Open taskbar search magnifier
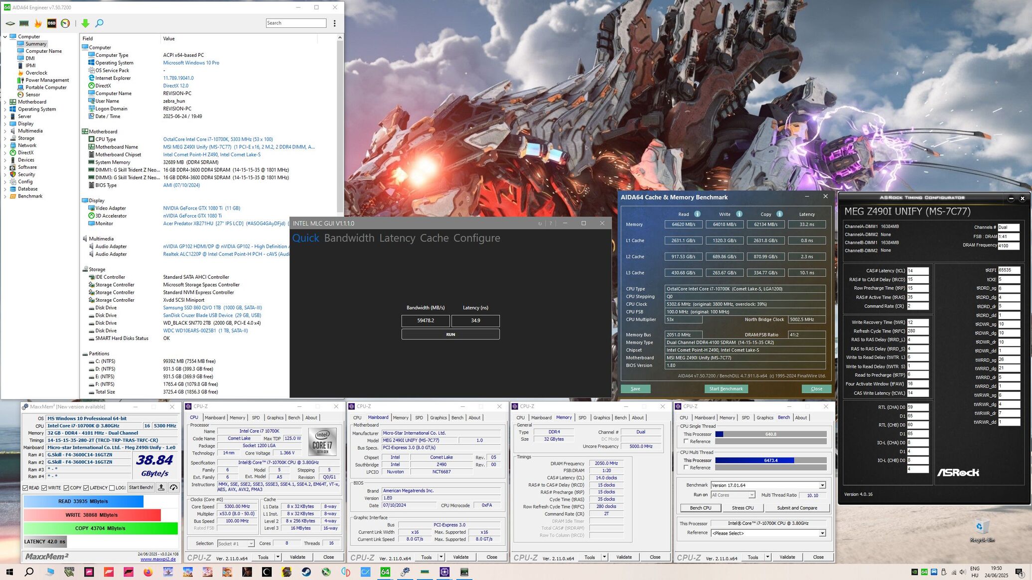This screenshot has width=1032, height=580. [29, 572]
